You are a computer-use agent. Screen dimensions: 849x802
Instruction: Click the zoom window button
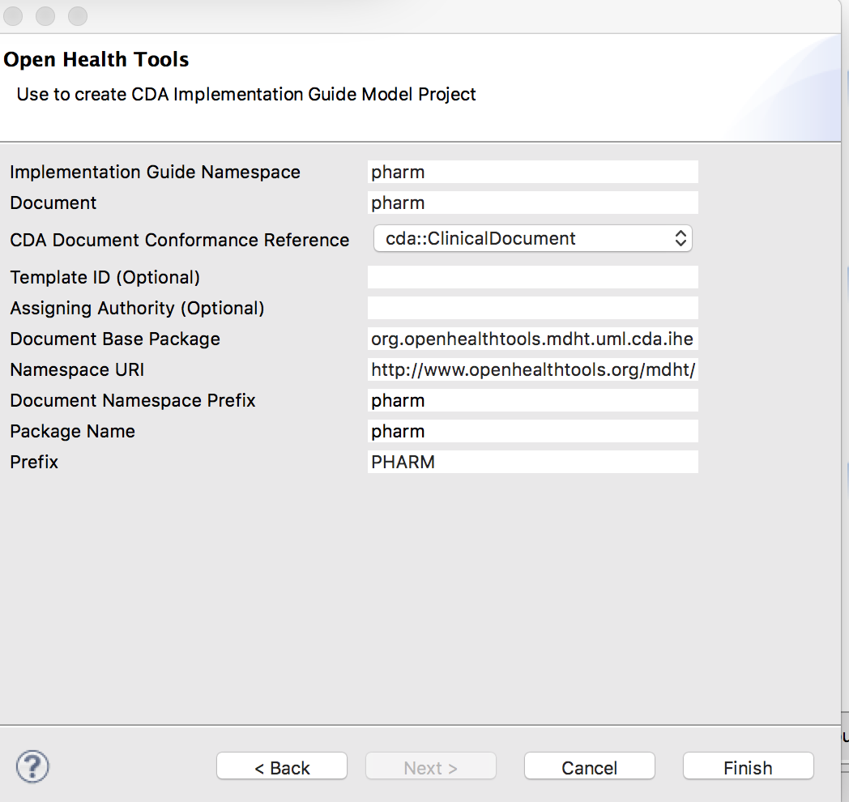[78, 16]
